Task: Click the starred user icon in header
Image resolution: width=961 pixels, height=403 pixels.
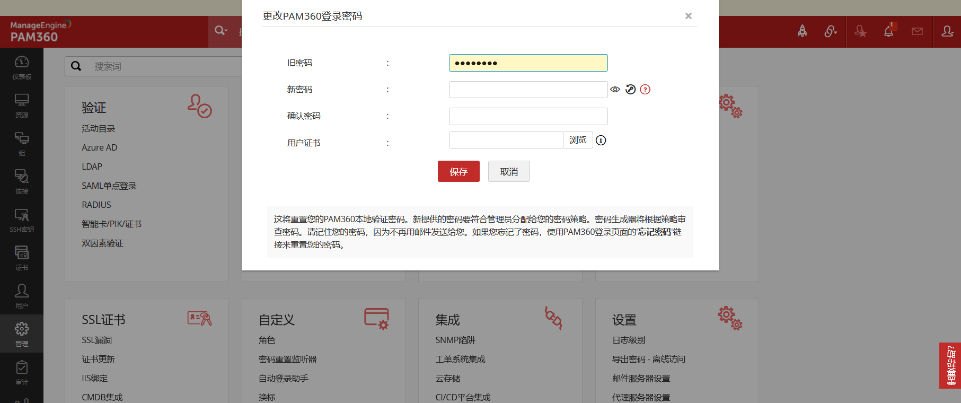Action: (860, 31)
